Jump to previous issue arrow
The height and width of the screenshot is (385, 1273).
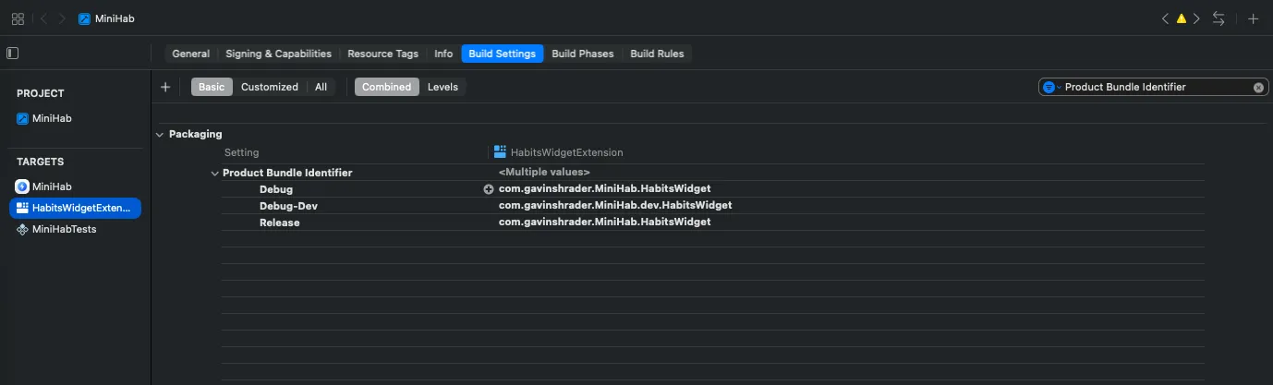tap(1165, 18)
